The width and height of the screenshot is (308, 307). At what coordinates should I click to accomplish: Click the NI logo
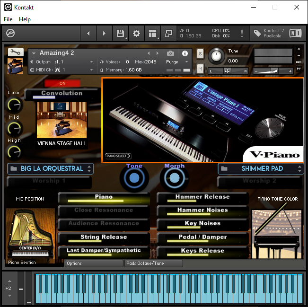point(295,33)
